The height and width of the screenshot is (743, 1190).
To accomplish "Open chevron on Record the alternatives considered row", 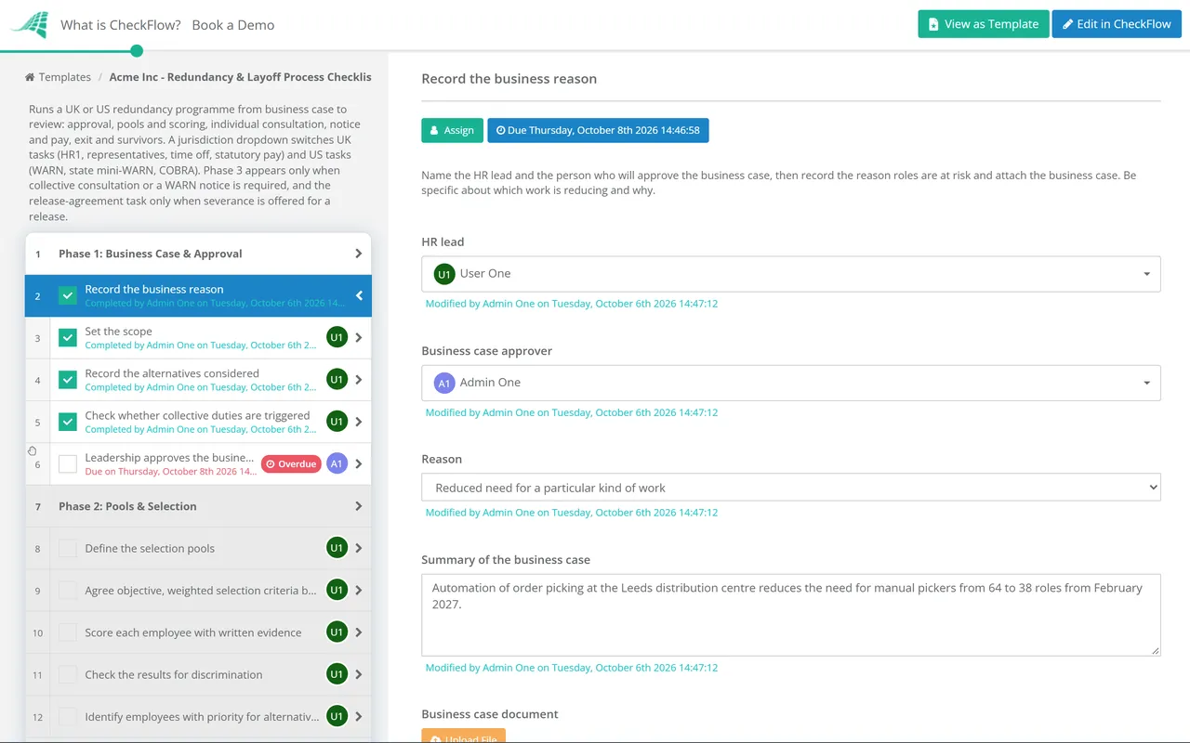I will click(x=359, y=380).
